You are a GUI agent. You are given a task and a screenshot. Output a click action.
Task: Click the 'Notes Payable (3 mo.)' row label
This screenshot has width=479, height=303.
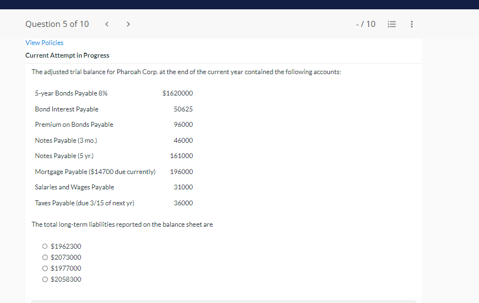click(x=66, y=141)
